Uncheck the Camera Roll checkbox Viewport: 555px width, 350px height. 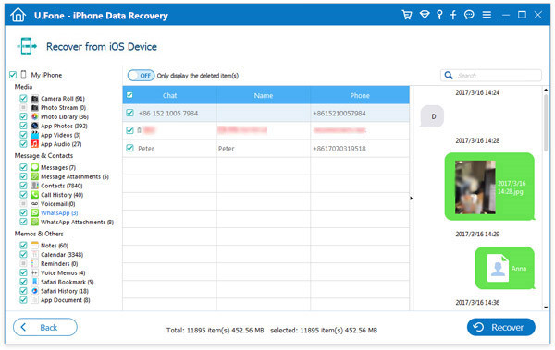pyautogui.click(x=23, y=98)
